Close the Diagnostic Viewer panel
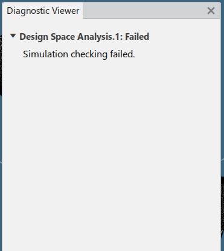Viewport: 224px width, 251px height. tap(211, 11)
